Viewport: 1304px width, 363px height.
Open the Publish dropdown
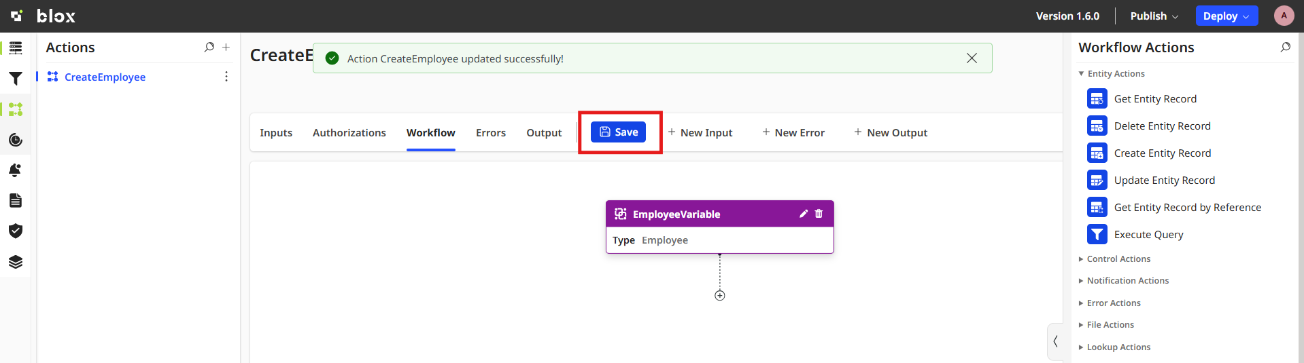coord(1154,16)
